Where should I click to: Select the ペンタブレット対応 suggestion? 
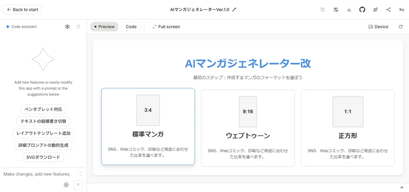(43, 109)
